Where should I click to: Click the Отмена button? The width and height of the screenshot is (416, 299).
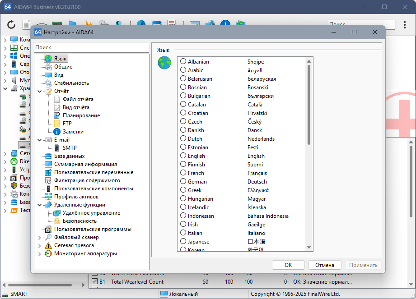[324, 265]
